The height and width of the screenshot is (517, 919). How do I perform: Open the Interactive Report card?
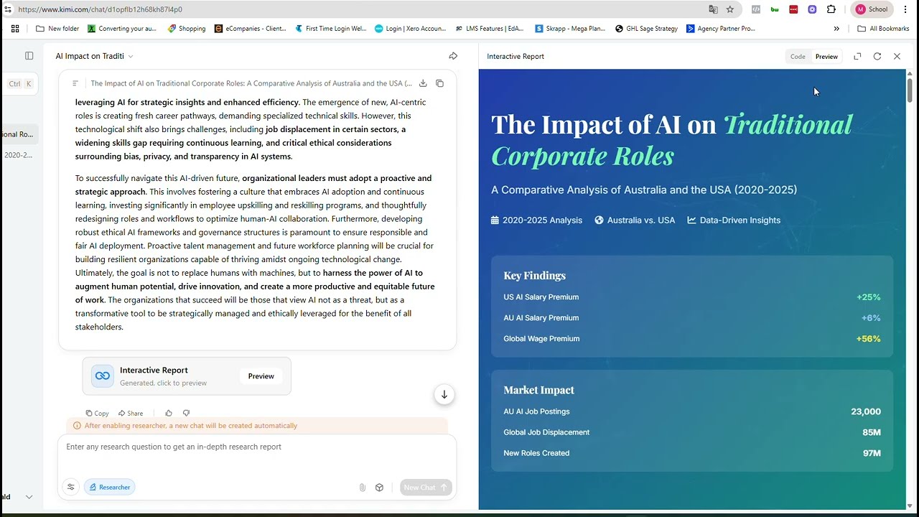187,376
